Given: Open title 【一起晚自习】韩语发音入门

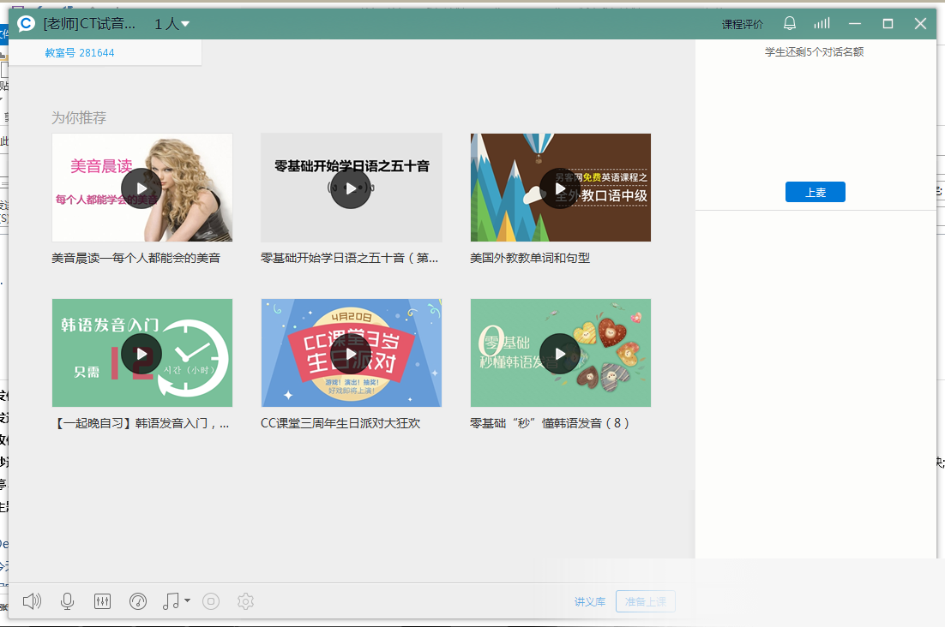Looking at the screenshot, I should coord(141,424).
